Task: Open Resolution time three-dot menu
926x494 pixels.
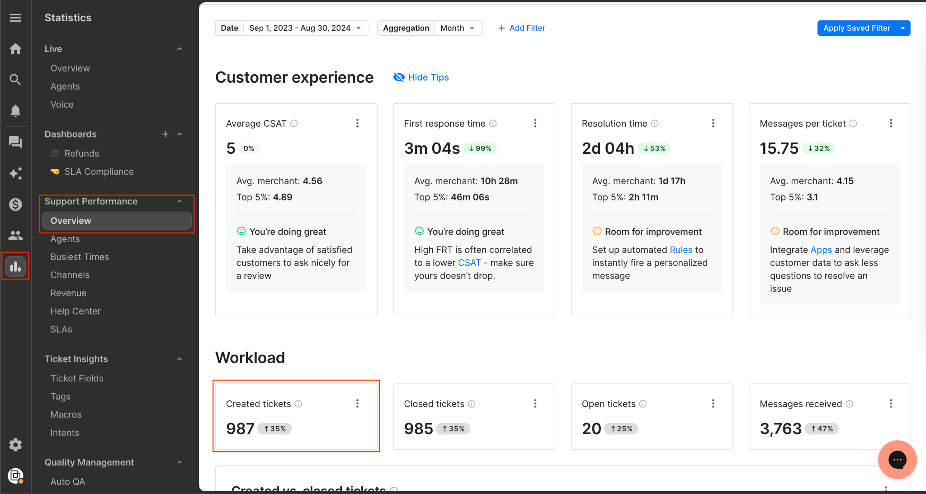Action: point(713,123)
